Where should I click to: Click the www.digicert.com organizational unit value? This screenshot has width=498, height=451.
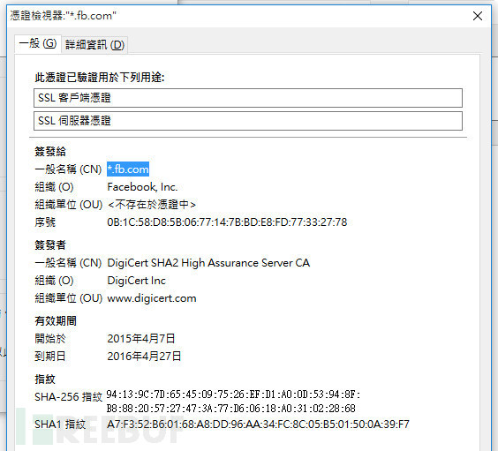click(x=152, y=298)
